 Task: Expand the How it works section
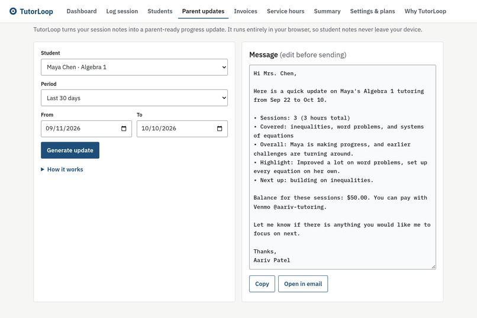tap(62, 169)
